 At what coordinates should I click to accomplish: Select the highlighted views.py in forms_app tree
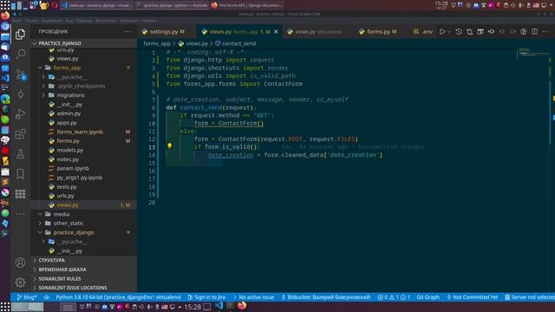coord(83,205)
